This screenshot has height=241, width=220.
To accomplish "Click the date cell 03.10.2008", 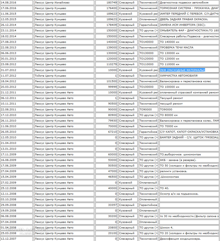I will (17, 199).
